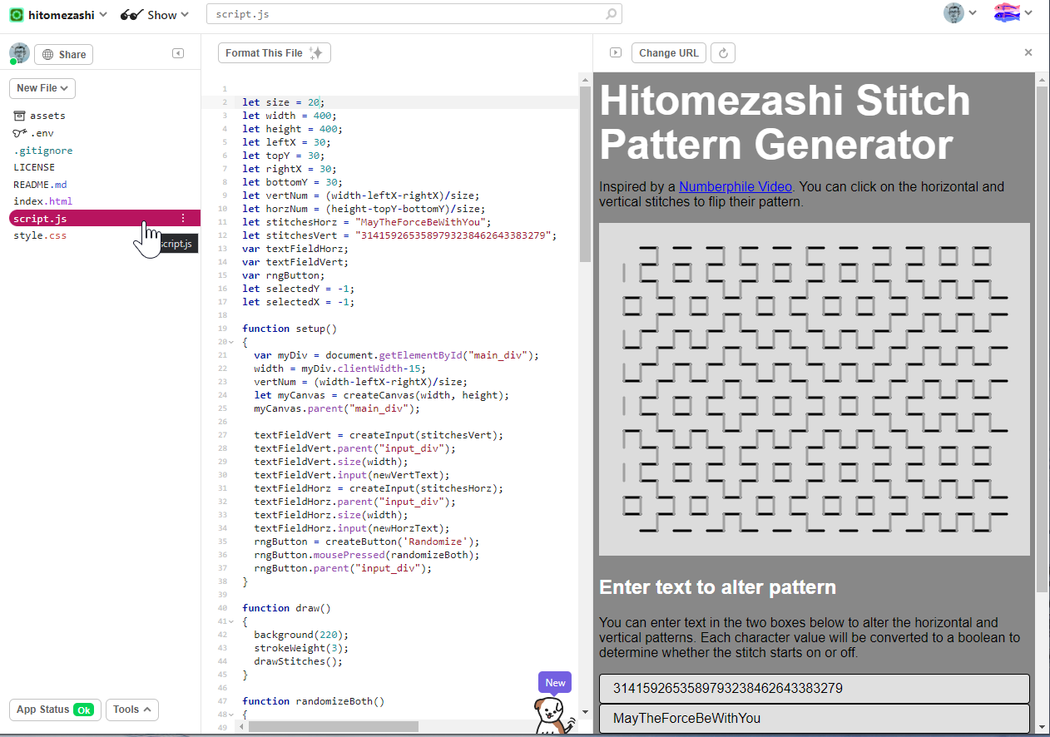Open the Tools panel
This screenshot has height=737, width=1050.
coord(131,710)
